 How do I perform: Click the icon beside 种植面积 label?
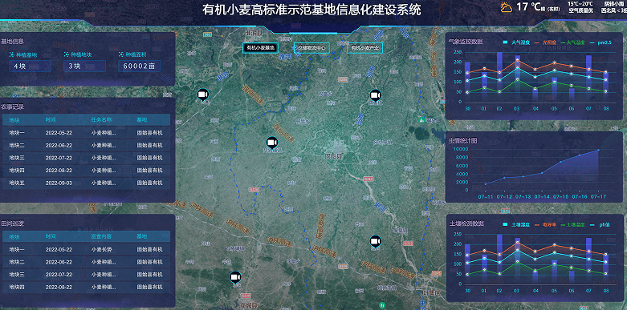[x=121, y=54]
